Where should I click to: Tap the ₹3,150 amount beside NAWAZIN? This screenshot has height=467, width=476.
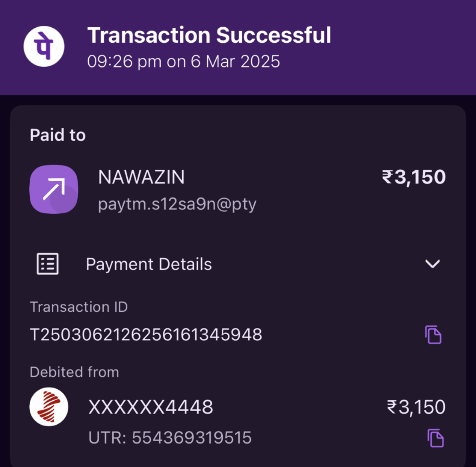414,177
